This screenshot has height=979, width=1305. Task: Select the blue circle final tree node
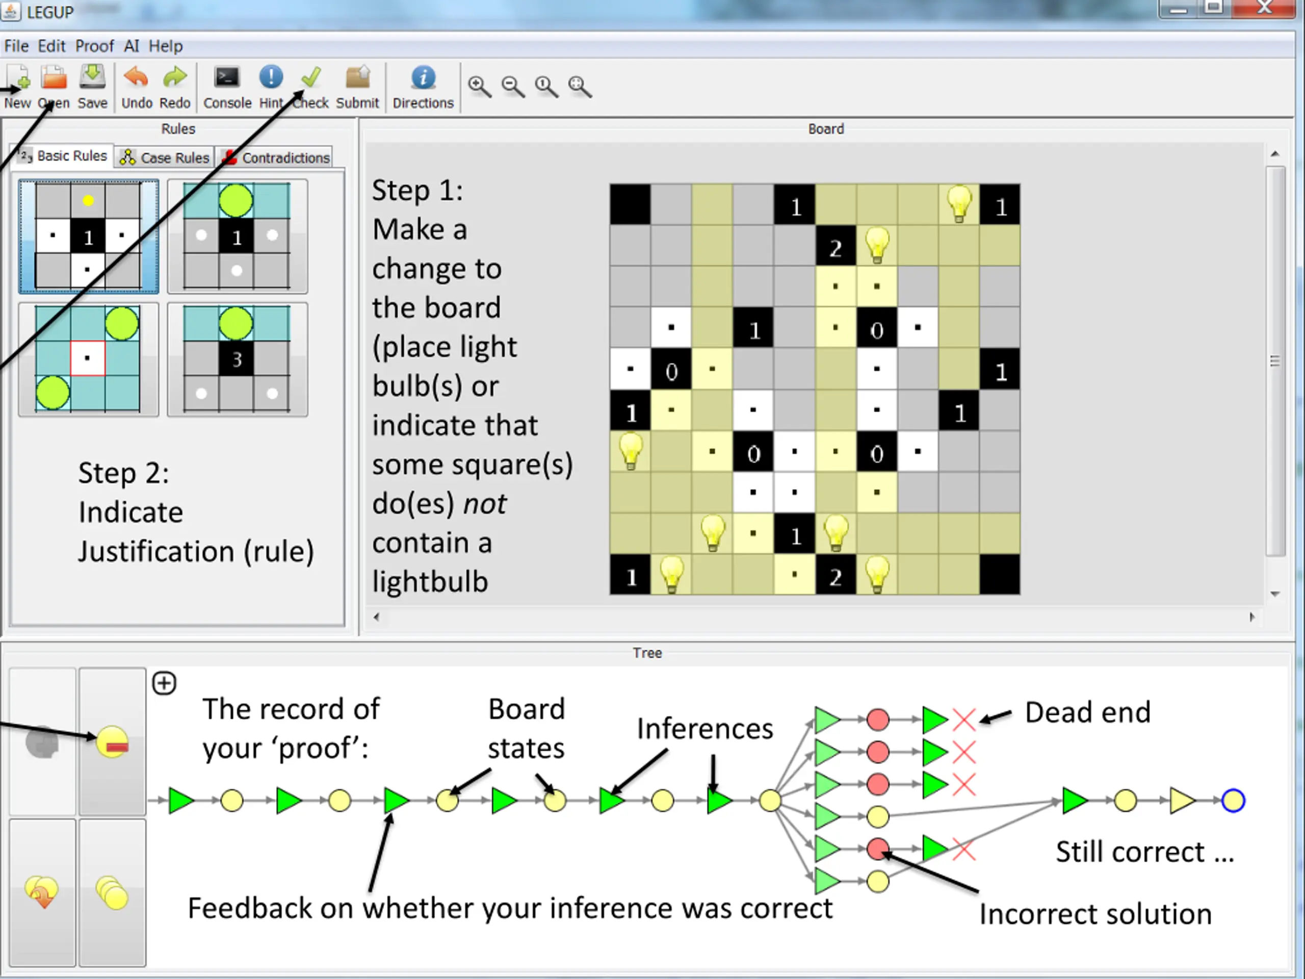[x=1233, y=801]
